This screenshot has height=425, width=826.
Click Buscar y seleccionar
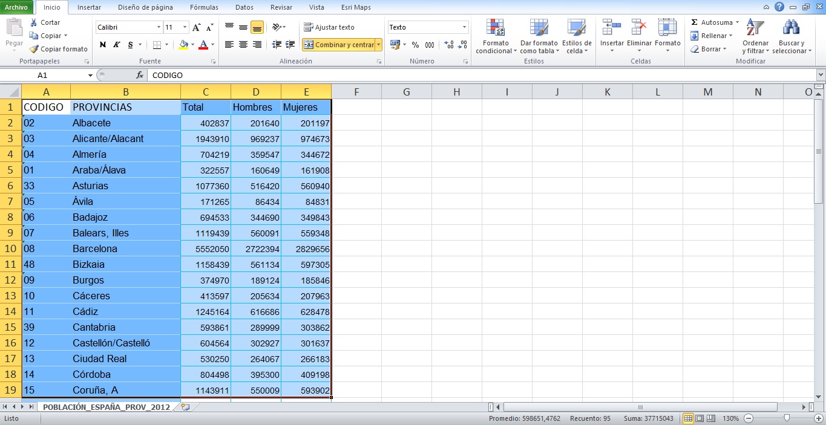[792, 36]
